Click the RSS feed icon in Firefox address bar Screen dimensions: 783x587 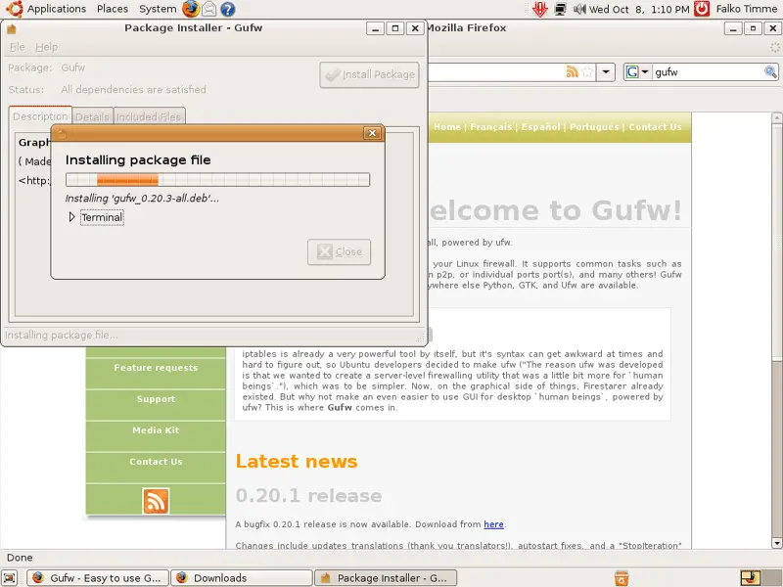[572, 71]
